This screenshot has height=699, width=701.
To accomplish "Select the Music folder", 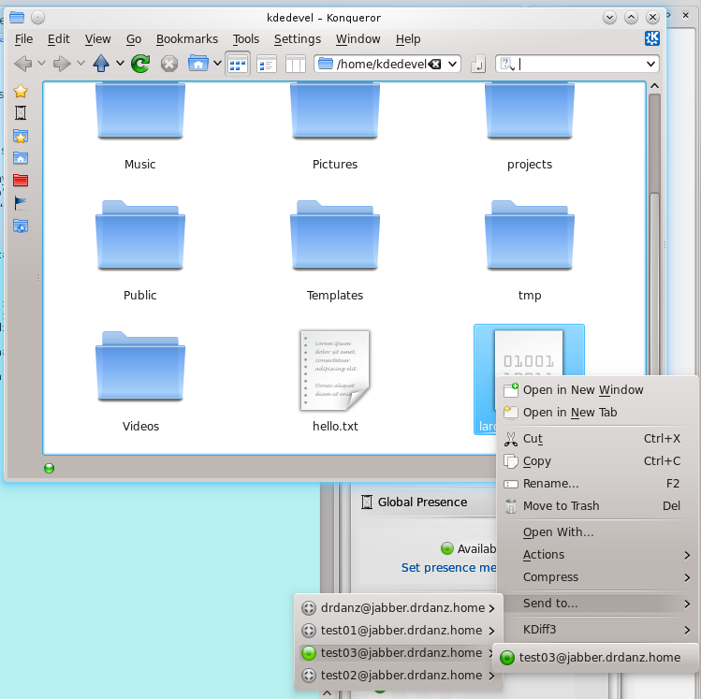I will tap(140, 127).
